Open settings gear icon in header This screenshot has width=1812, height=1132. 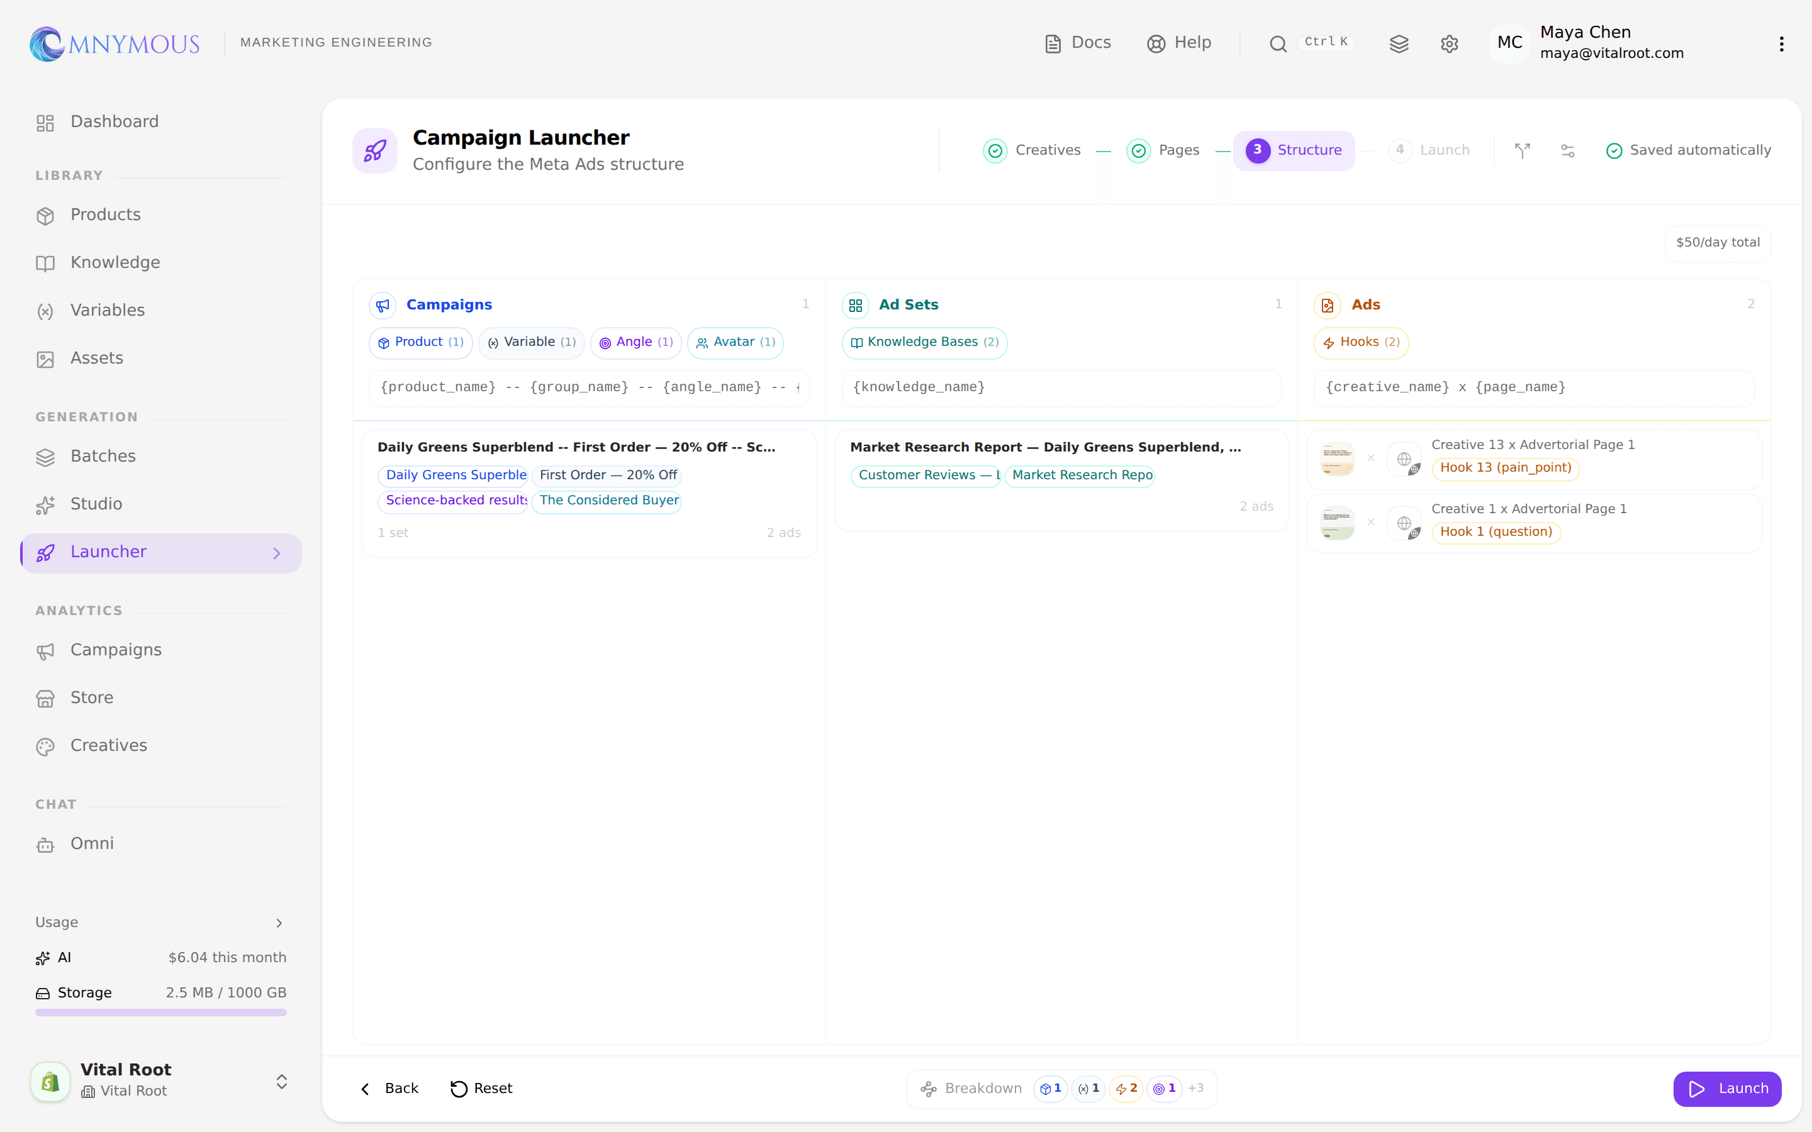click(1449, 44)
